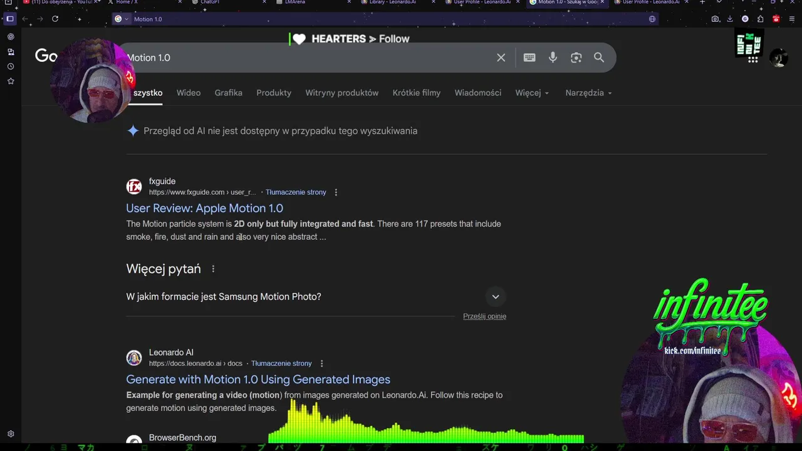Image resolution: width=802 pixels, height=451 pixels.
Task: Take a snapshot with browser camera icon
Action: pos(716,19)
